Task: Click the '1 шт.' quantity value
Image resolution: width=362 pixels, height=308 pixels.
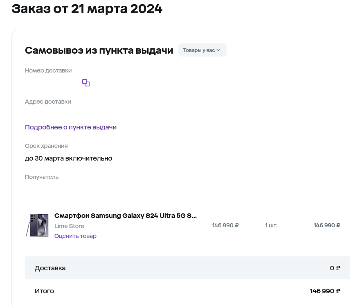Action: 271,225
